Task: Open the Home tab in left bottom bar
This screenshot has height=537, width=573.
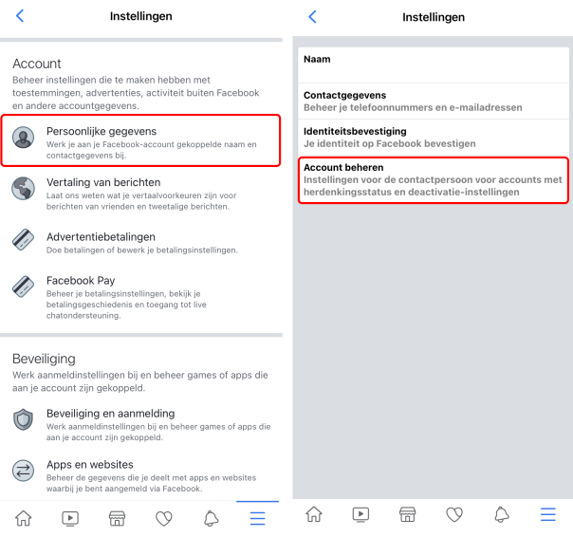Action: tap(24, 518)
